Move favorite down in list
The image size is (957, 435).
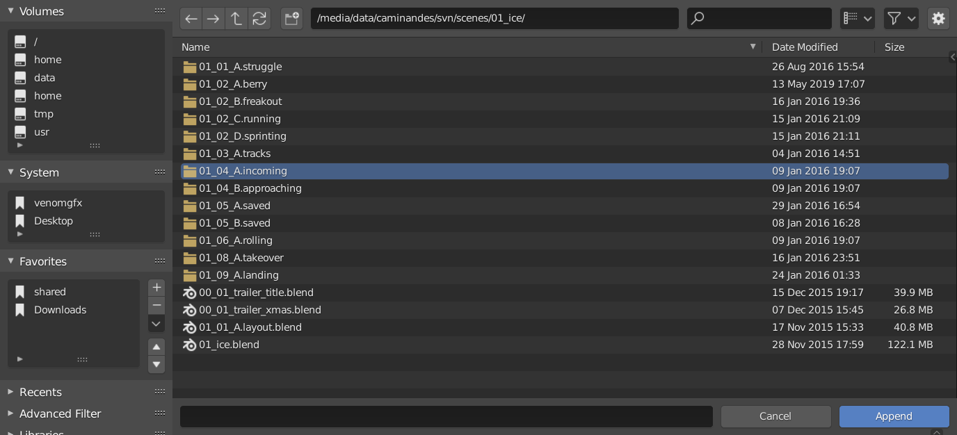(x=156, y=364)
